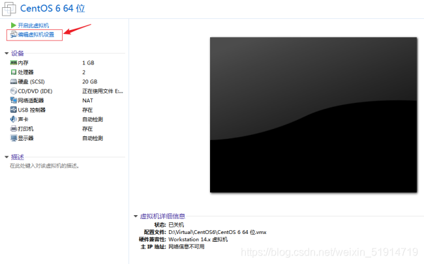This screenshot has height=264, width=424.
Task: Open the 编辑虚拟机设置 link
Action: (x=36, y=35)
